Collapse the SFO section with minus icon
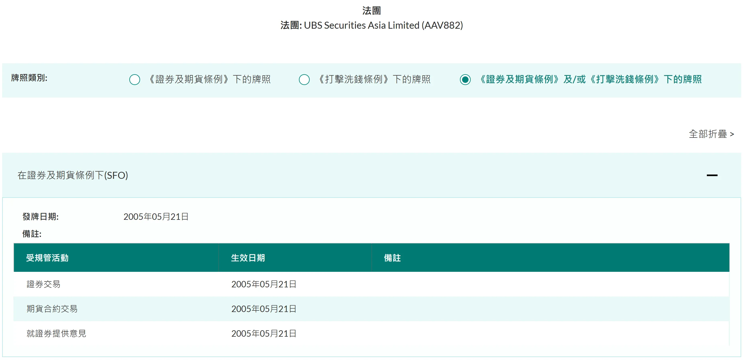The image size is (746, 360). 712,175
